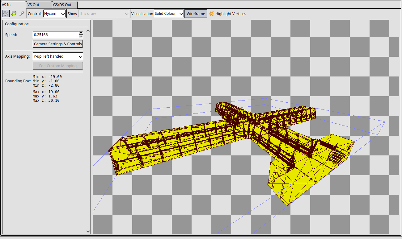Image resolution: width=402 pixels, height=239 pixels.
Task: Click Camera Settings & Controls button
Action: tap(58, 44)
